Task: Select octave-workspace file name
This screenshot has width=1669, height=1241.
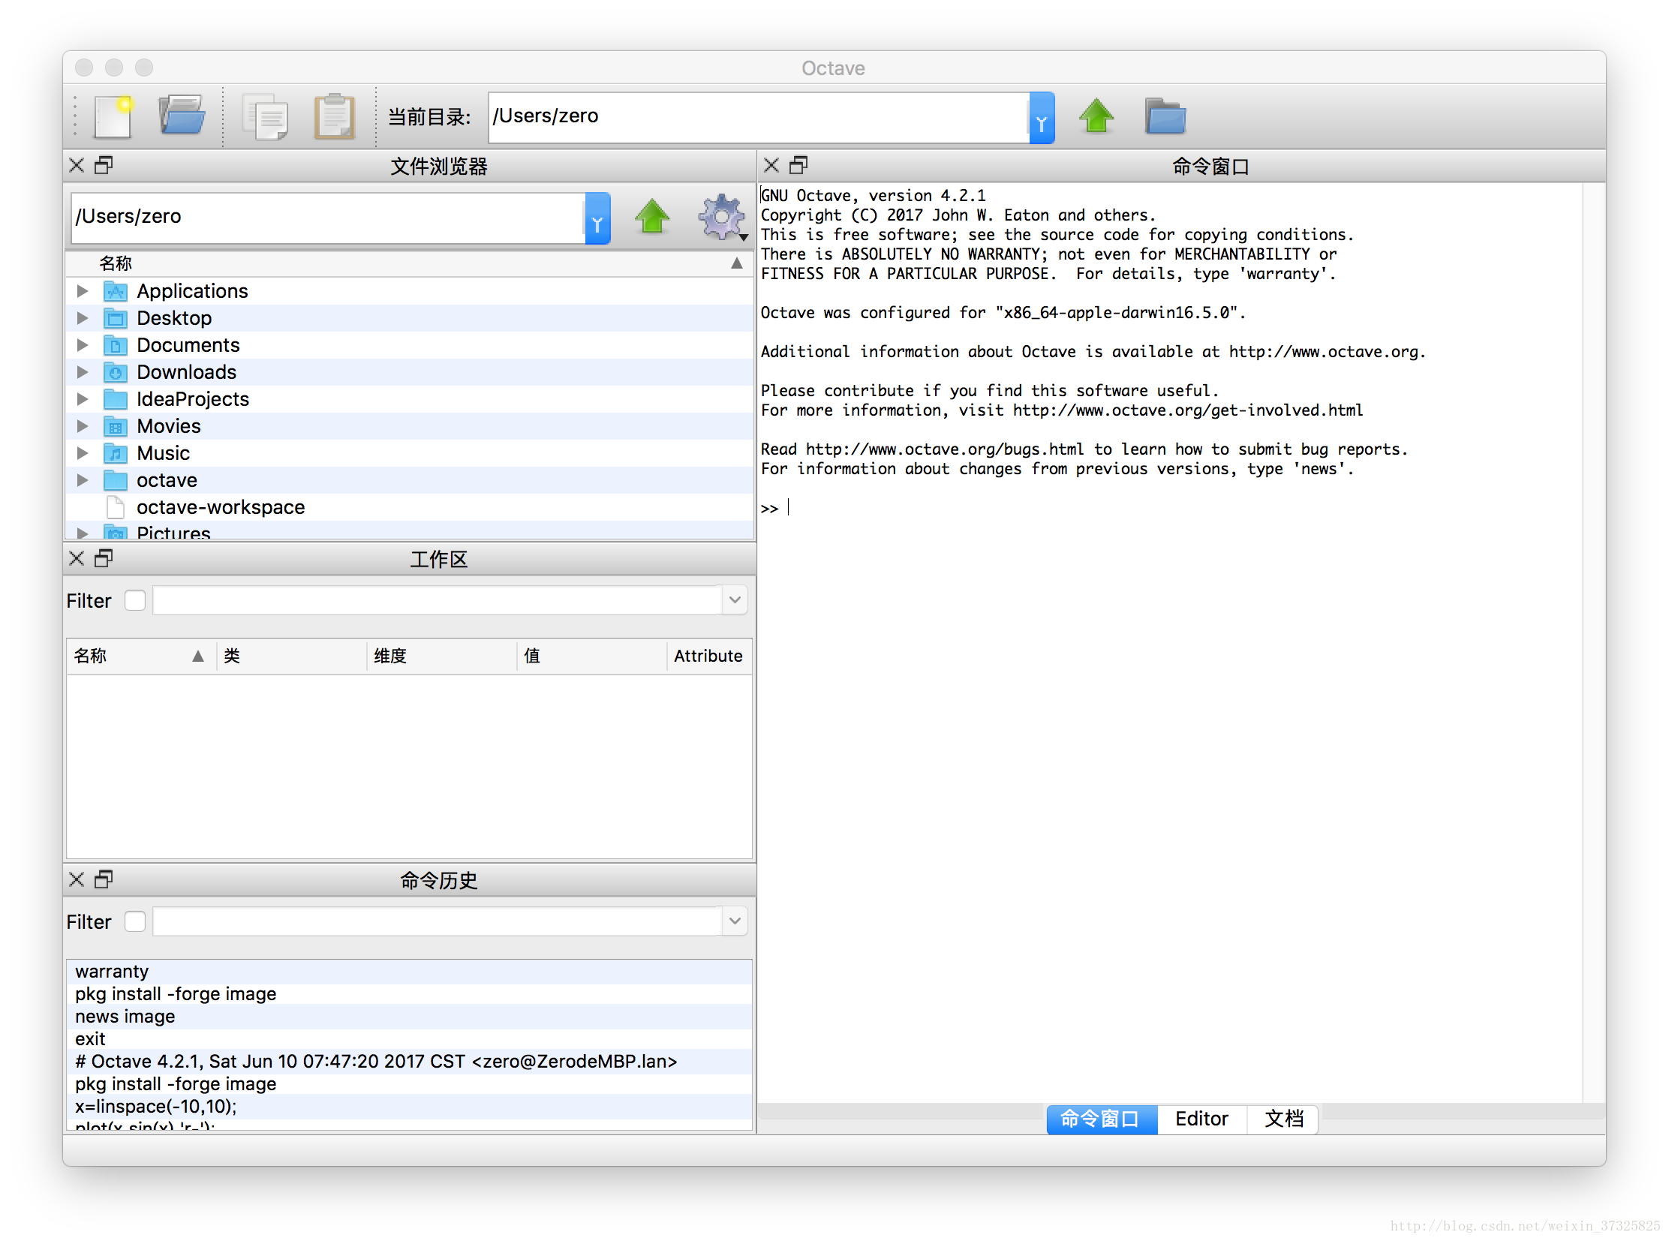Action: 220,508
